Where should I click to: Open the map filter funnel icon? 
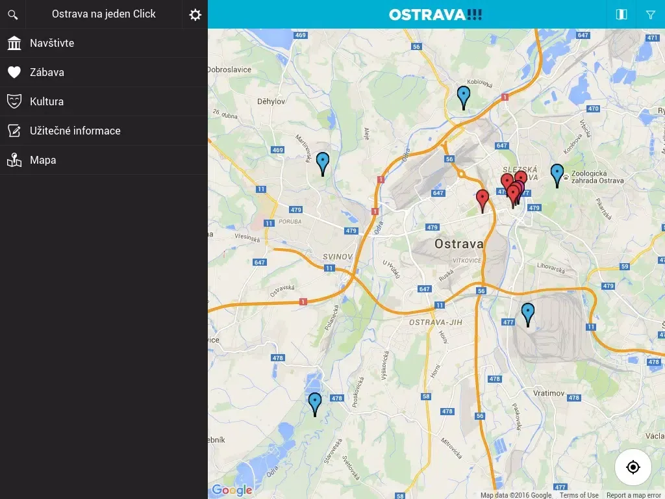[651, 14]
